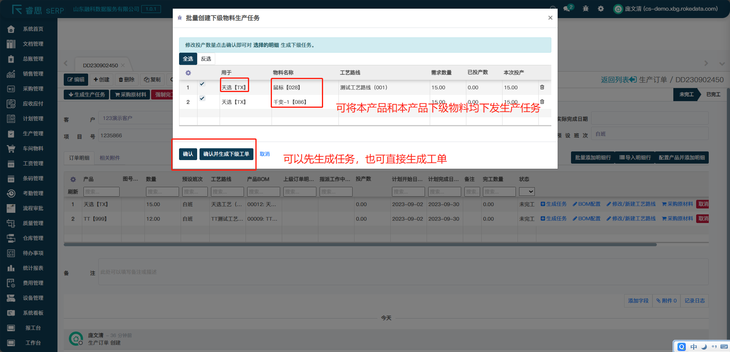
Task: Expand the tab list chevron at right
Action: point(721,63)
